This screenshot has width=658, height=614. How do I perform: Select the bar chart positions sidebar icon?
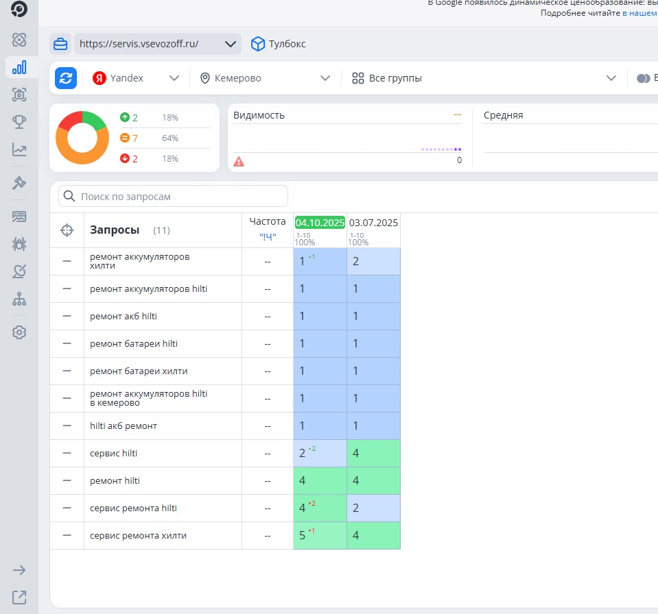click(19, 67)
